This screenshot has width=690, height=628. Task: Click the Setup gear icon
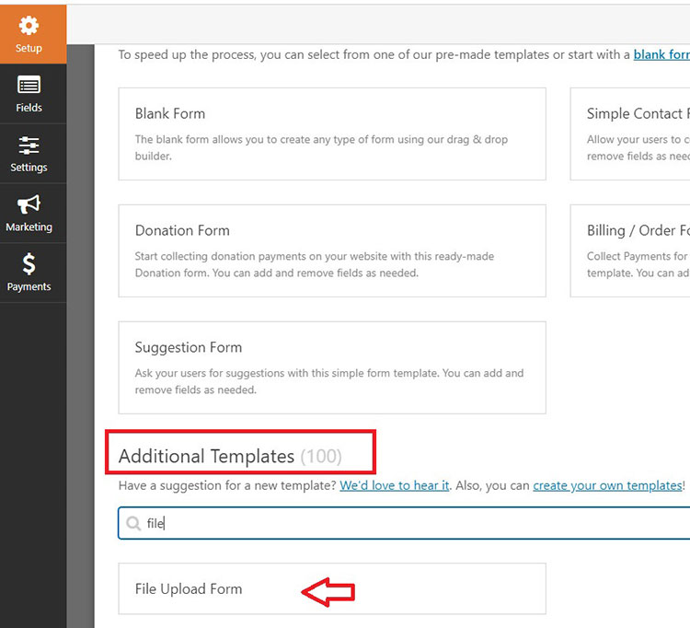tap(29, 26)
